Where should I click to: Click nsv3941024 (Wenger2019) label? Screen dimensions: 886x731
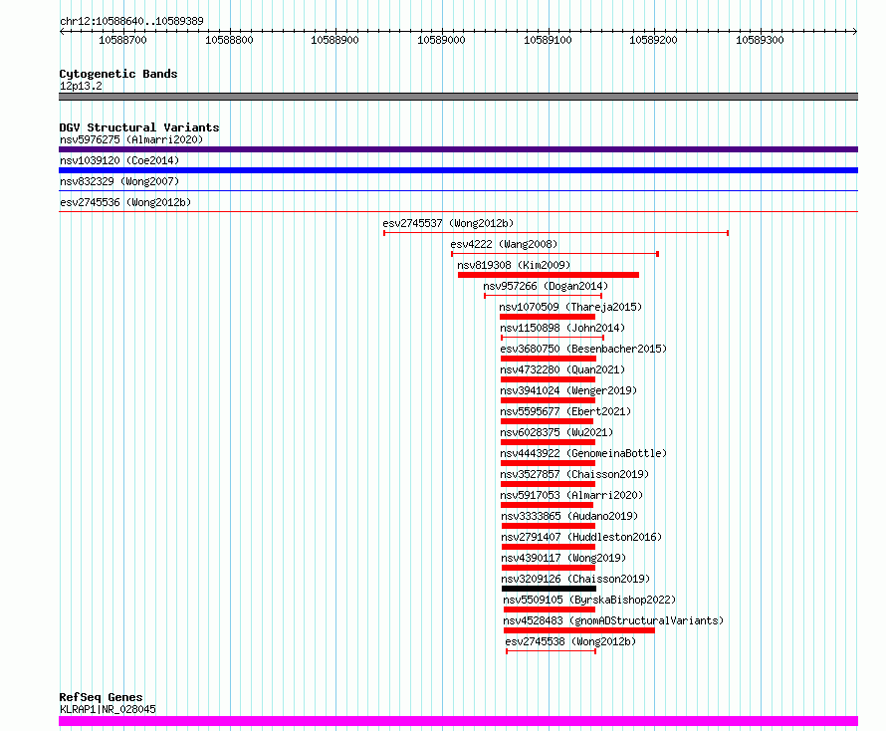pos(568,390)
